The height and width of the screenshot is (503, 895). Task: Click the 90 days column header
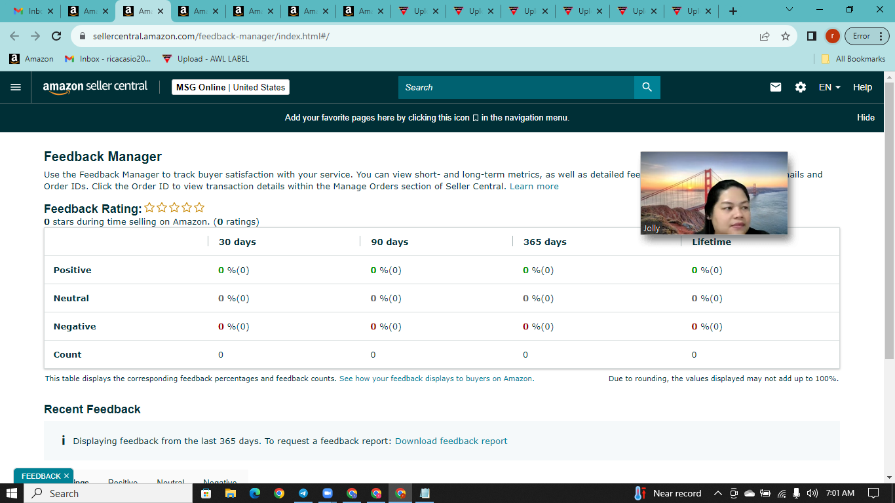(x=389, y=242)
